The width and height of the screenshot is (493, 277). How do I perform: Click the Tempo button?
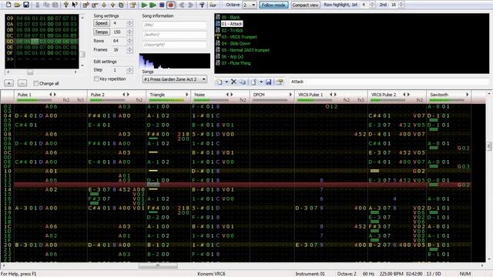pos(101,32)
